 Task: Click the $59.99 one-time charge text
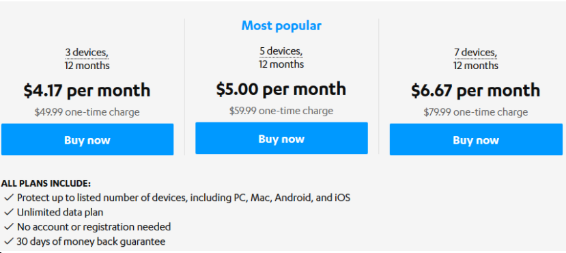pyautogui.click(x=281, y=111)
